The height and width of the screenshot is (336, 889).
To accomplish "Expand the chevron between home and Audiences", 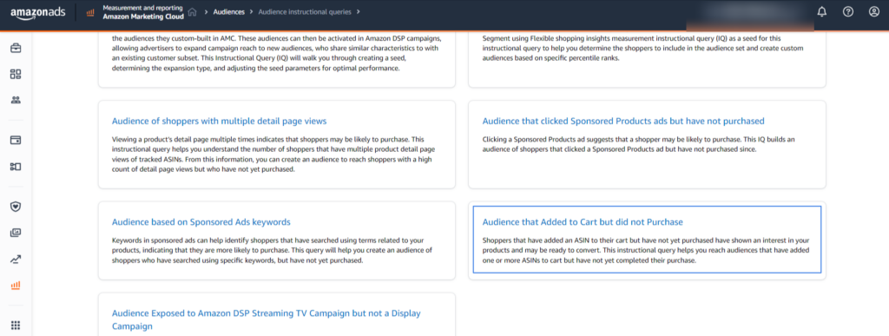I will [206, 12].
